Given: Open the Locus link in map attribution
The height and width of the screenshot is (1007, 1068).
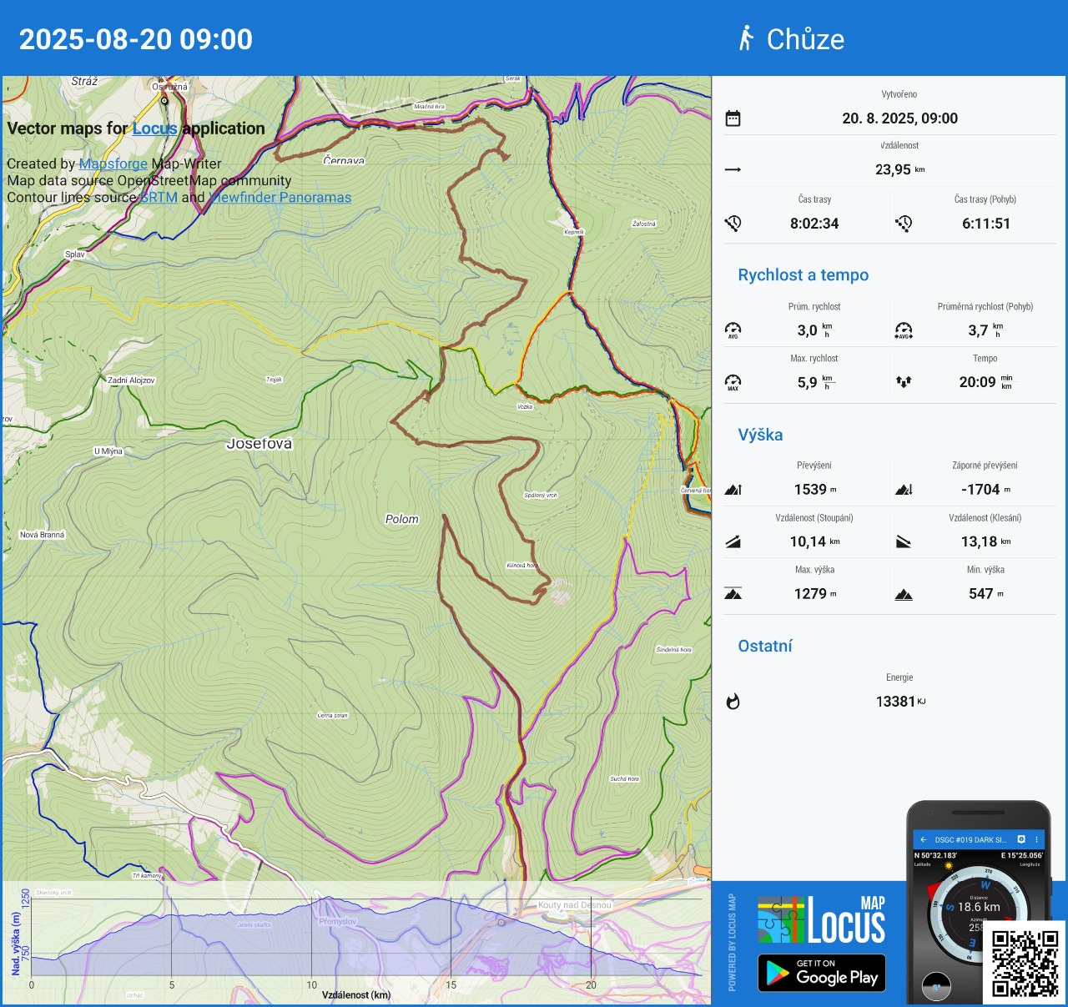Looking at the screenshot, I should 154,128.
